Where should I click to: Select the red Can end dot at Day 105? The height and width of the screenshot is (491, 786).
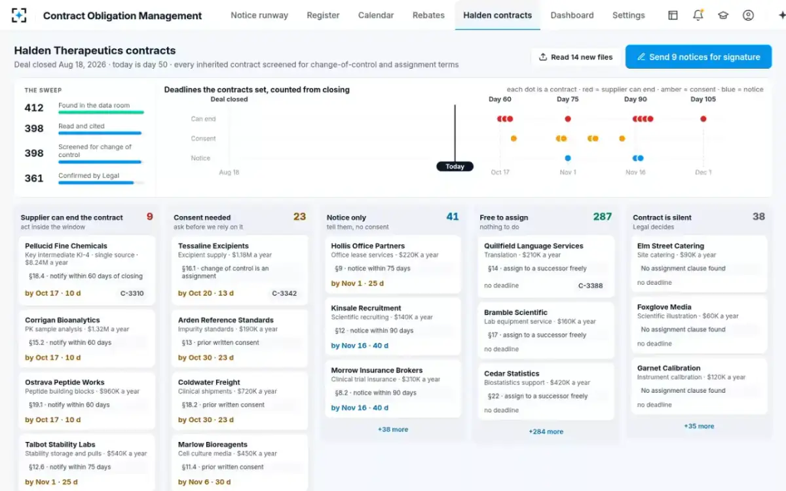(703, 119)
